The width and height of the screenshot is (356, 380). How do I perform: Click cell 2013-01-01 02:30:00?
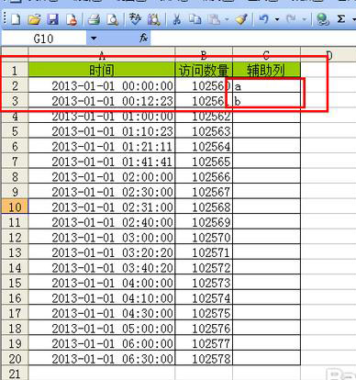[102, 192]
